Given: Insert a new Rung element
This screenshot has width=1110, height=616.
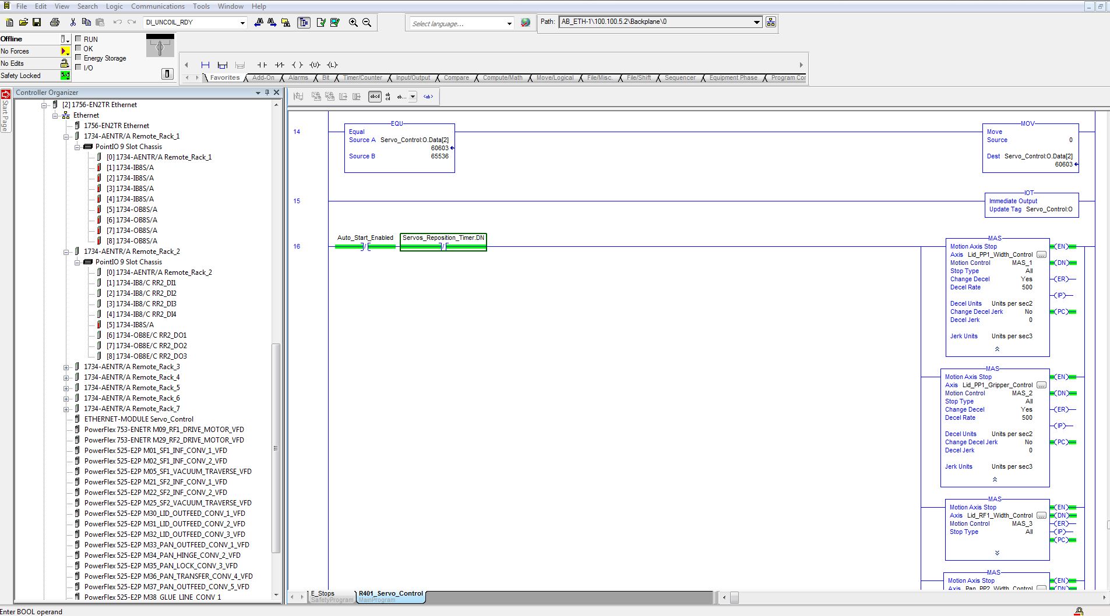Looking at the screenshot, I should pos(205,65).
